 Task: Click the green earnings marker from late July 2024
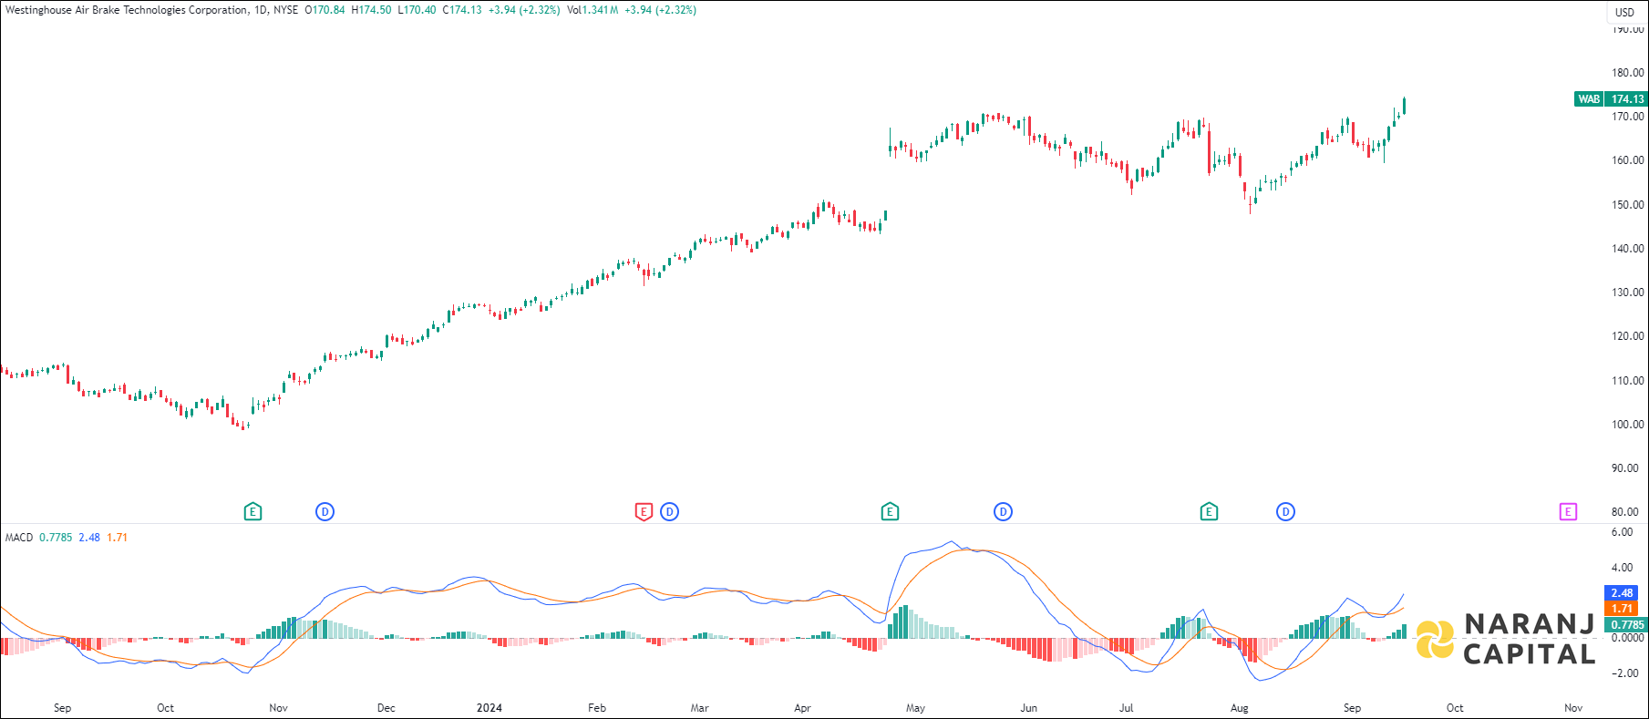tap(1209, 512)
